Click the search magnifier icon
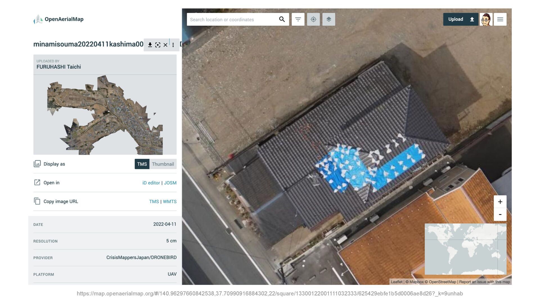The image size is (540, 304). click(282, 19)
